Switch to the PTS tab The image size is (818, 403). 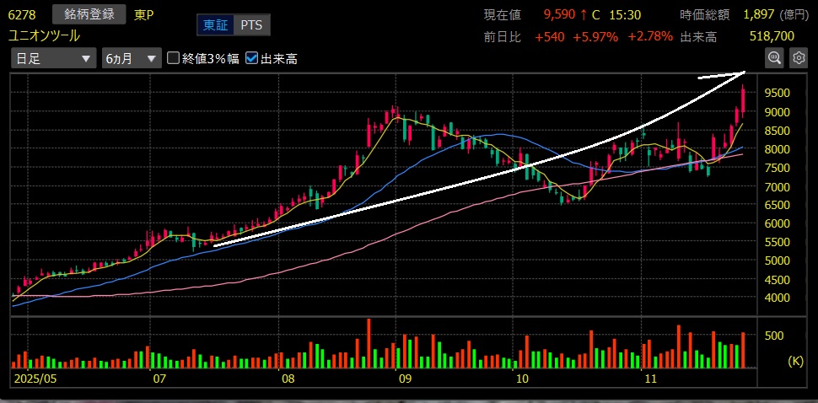point(251,25)
